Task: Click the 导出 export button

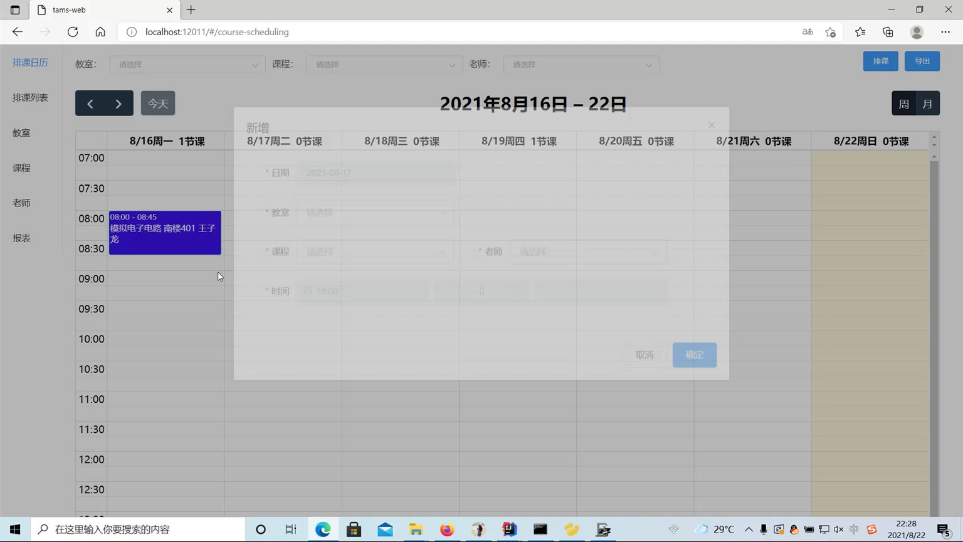Action: [x=922, y=61]
